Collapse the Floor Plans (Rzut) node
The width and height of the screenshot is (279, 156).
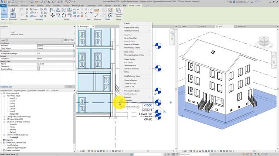(x=4, y=96)
